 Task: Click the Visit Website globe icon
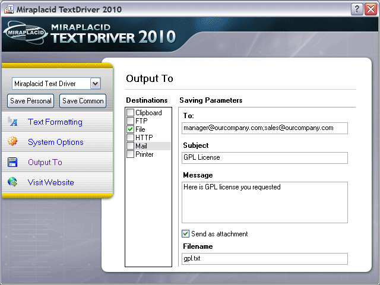[12, 182]
